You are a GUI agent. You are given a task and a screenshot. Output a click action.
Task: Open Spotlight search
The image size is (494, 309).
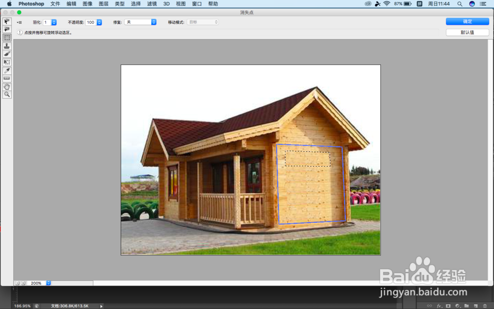pyautogui.click(x=459, y=4)
